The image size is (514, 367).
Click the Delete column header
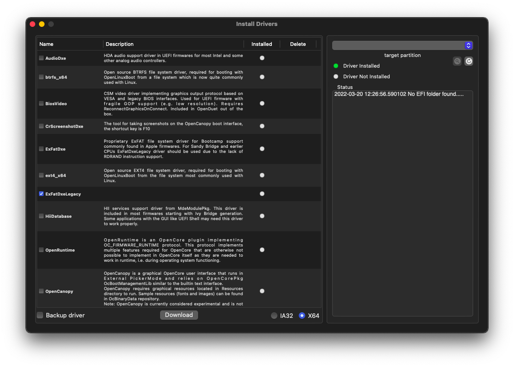(298, 44)
